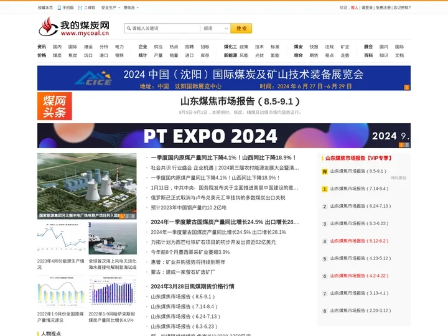
Task: Switch power plant carousel to slide 2
Action: click(x=127, y=216)
